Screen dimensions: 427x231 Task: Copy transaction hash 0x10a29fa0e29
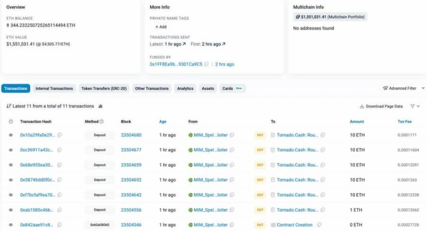(x=59, y=135)
